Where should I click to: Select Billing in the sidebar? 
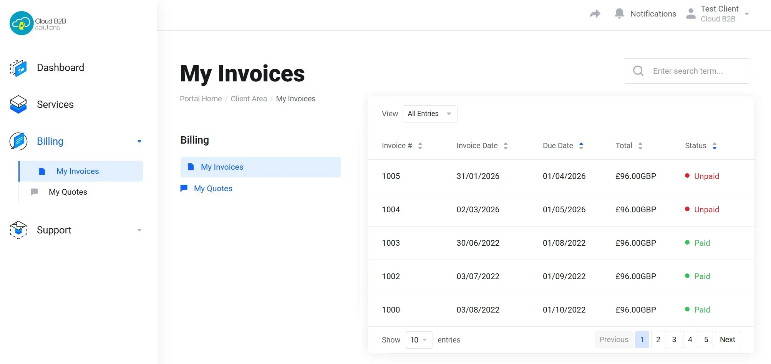pyautogui.click(x=50, y=141)
